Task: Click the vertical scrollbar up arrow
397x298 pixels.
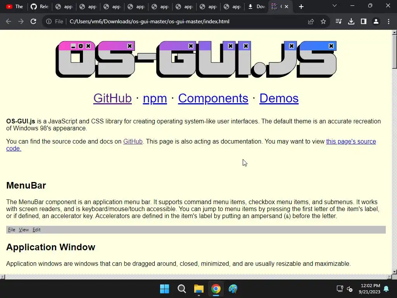Action: (394, 33)
